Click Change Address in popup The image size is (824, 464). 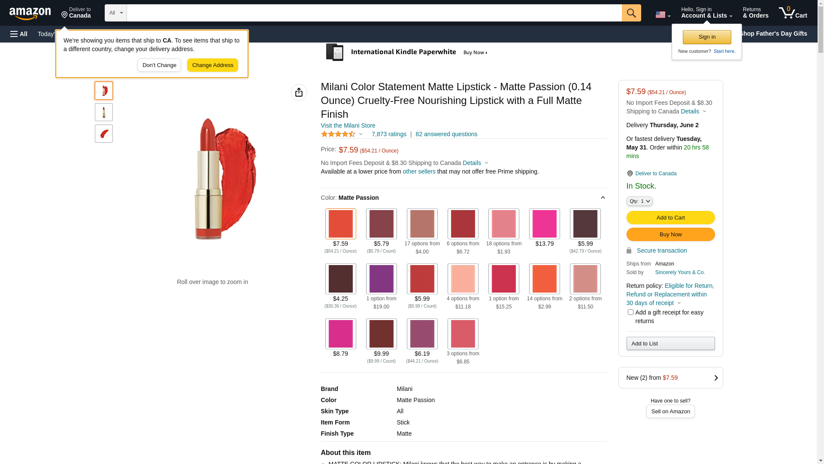pyautogui.click(x=212, y=65)
